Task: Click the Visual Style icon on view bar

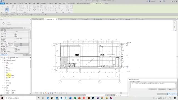Action: [44, 93]
